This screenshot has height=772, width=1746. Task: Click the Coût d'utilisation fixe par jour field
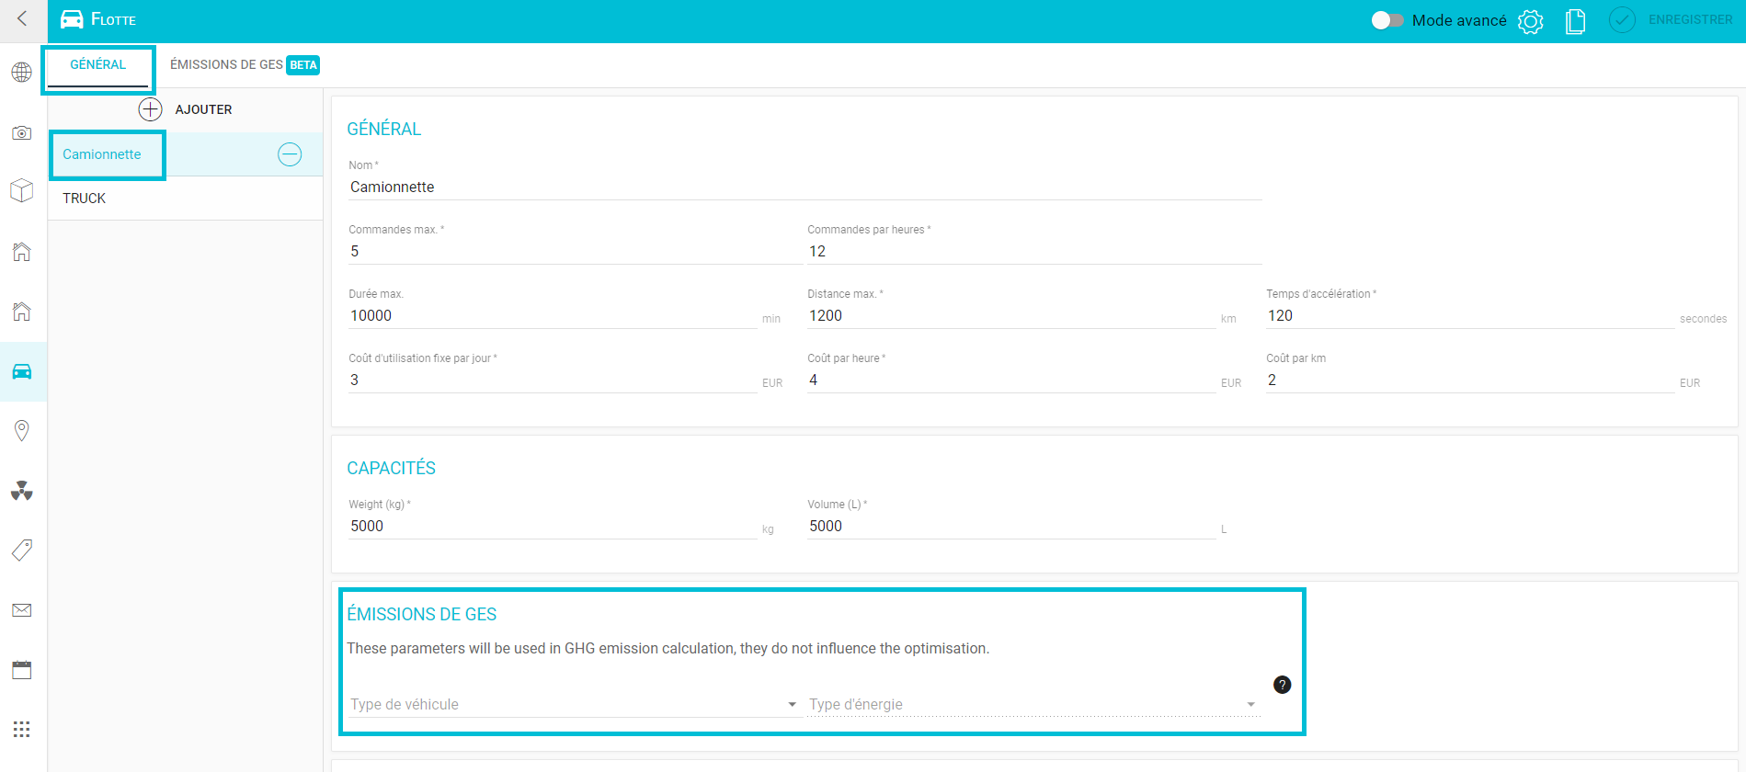(x=552, y=380)
